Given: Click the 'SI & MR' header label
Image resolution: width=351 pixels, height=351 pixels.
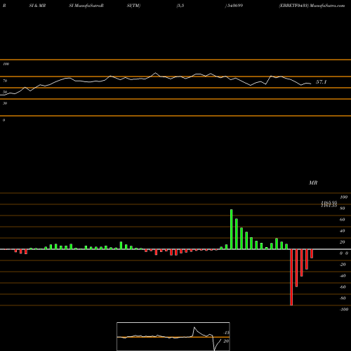Looking at the screenshot, I should coord(37,6).
